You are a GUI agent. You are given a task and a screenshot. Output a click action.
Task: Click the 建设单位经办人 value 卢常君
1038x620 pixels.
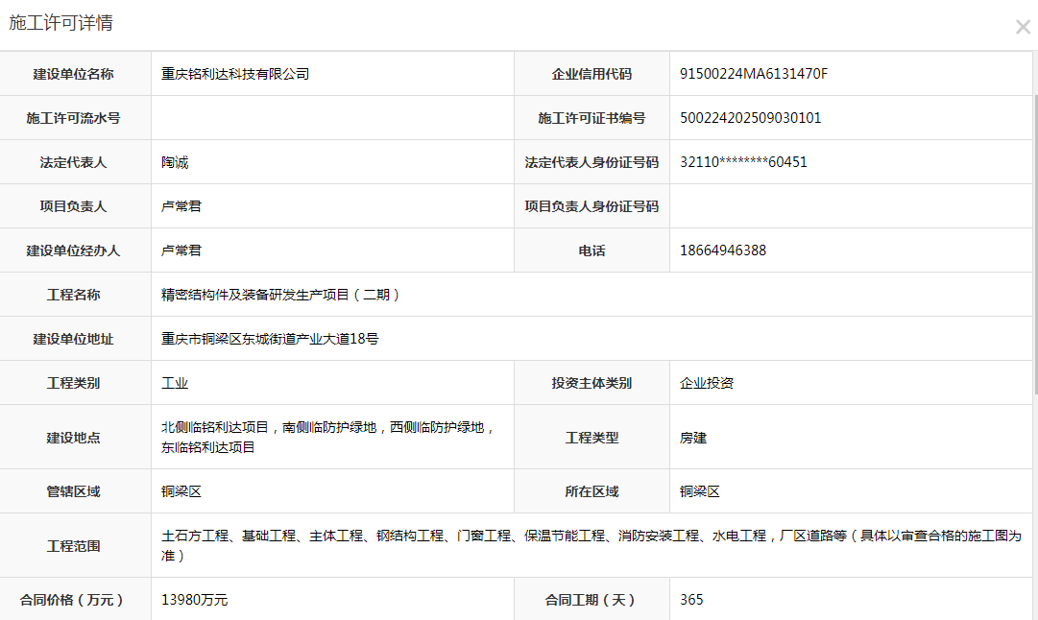(181, 250)
